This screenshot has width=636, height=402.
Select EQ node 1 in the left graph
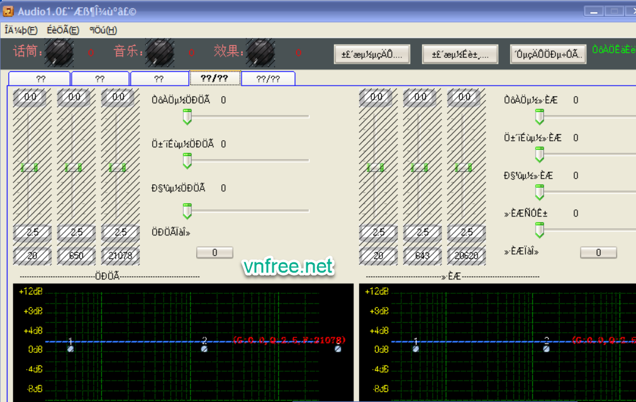tap(70, 348)
